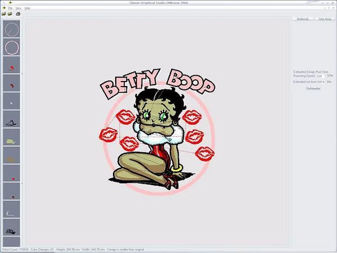Click the Width value in status bar

(93, 250)
